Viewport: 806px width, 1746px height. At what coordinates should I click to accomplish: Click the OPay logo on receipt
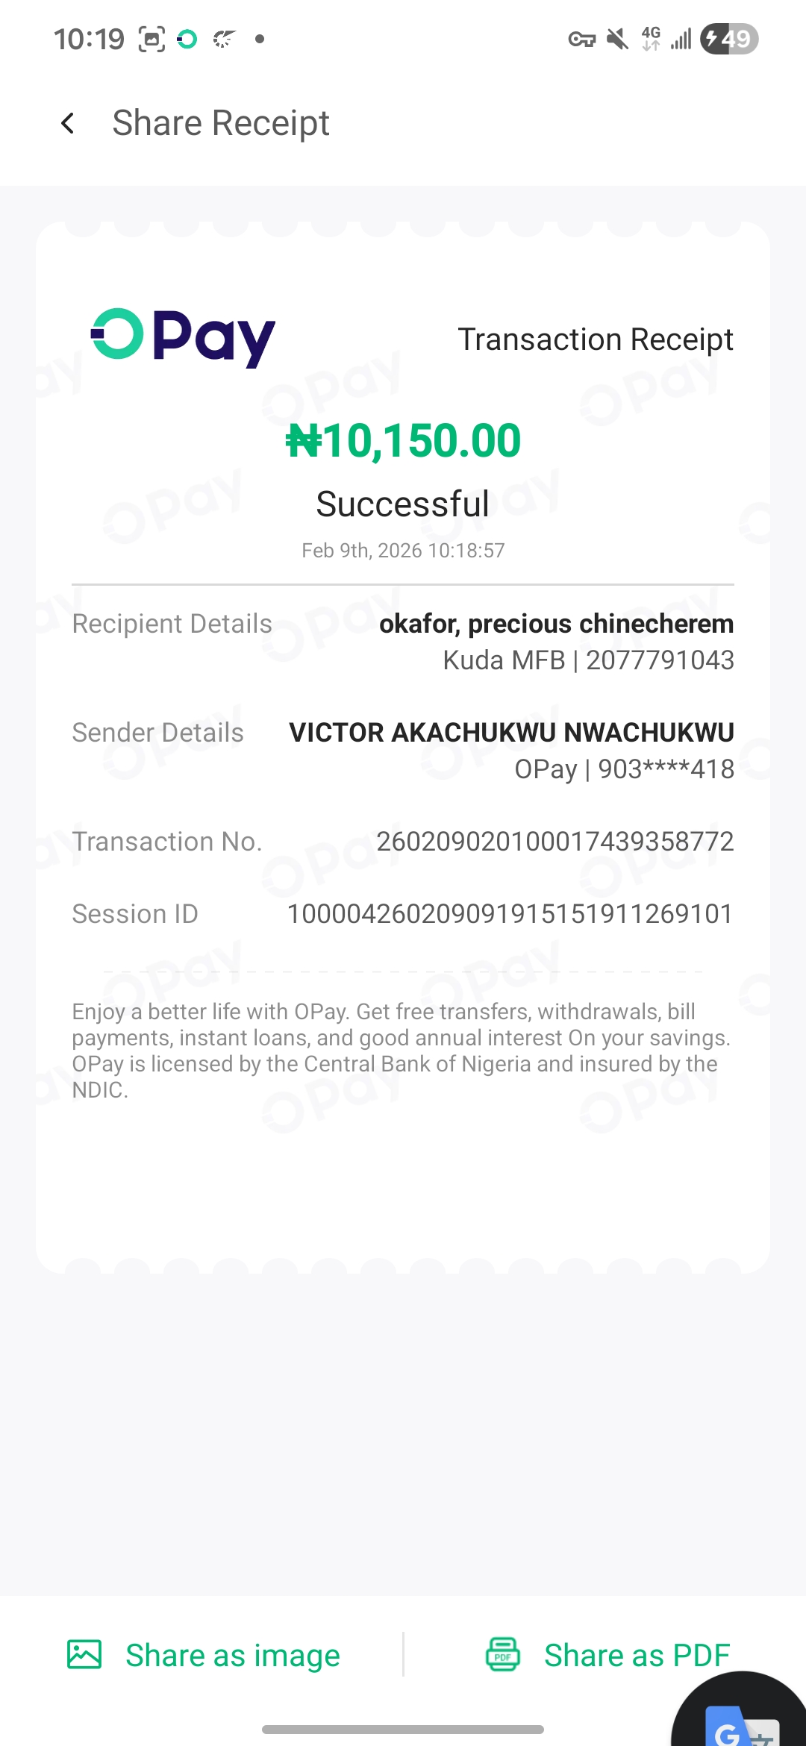click(x=183, y=337)
